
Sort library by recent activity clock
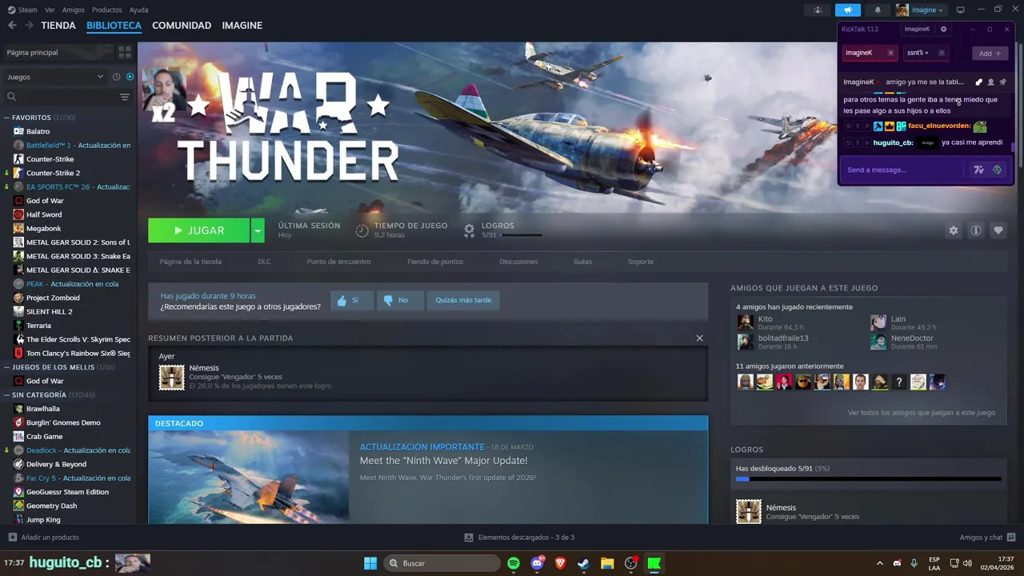point(117,77)
